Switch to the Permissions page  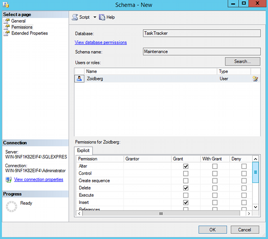coord(22,27)
